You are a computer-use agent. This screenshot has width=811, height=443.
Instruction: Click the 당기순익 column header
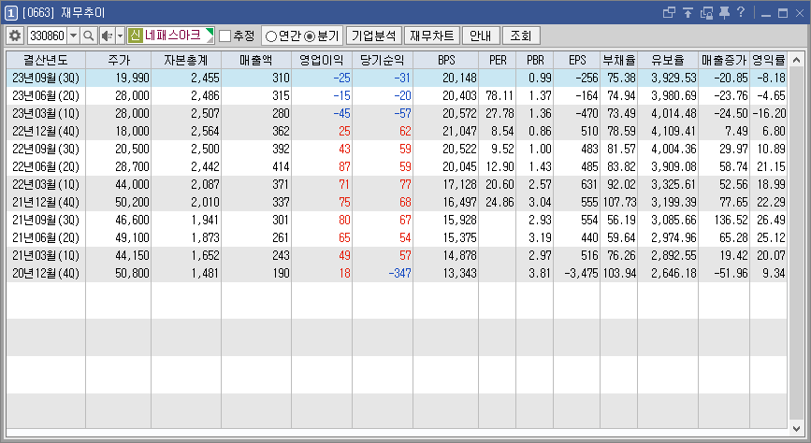[x=383, y=60]
